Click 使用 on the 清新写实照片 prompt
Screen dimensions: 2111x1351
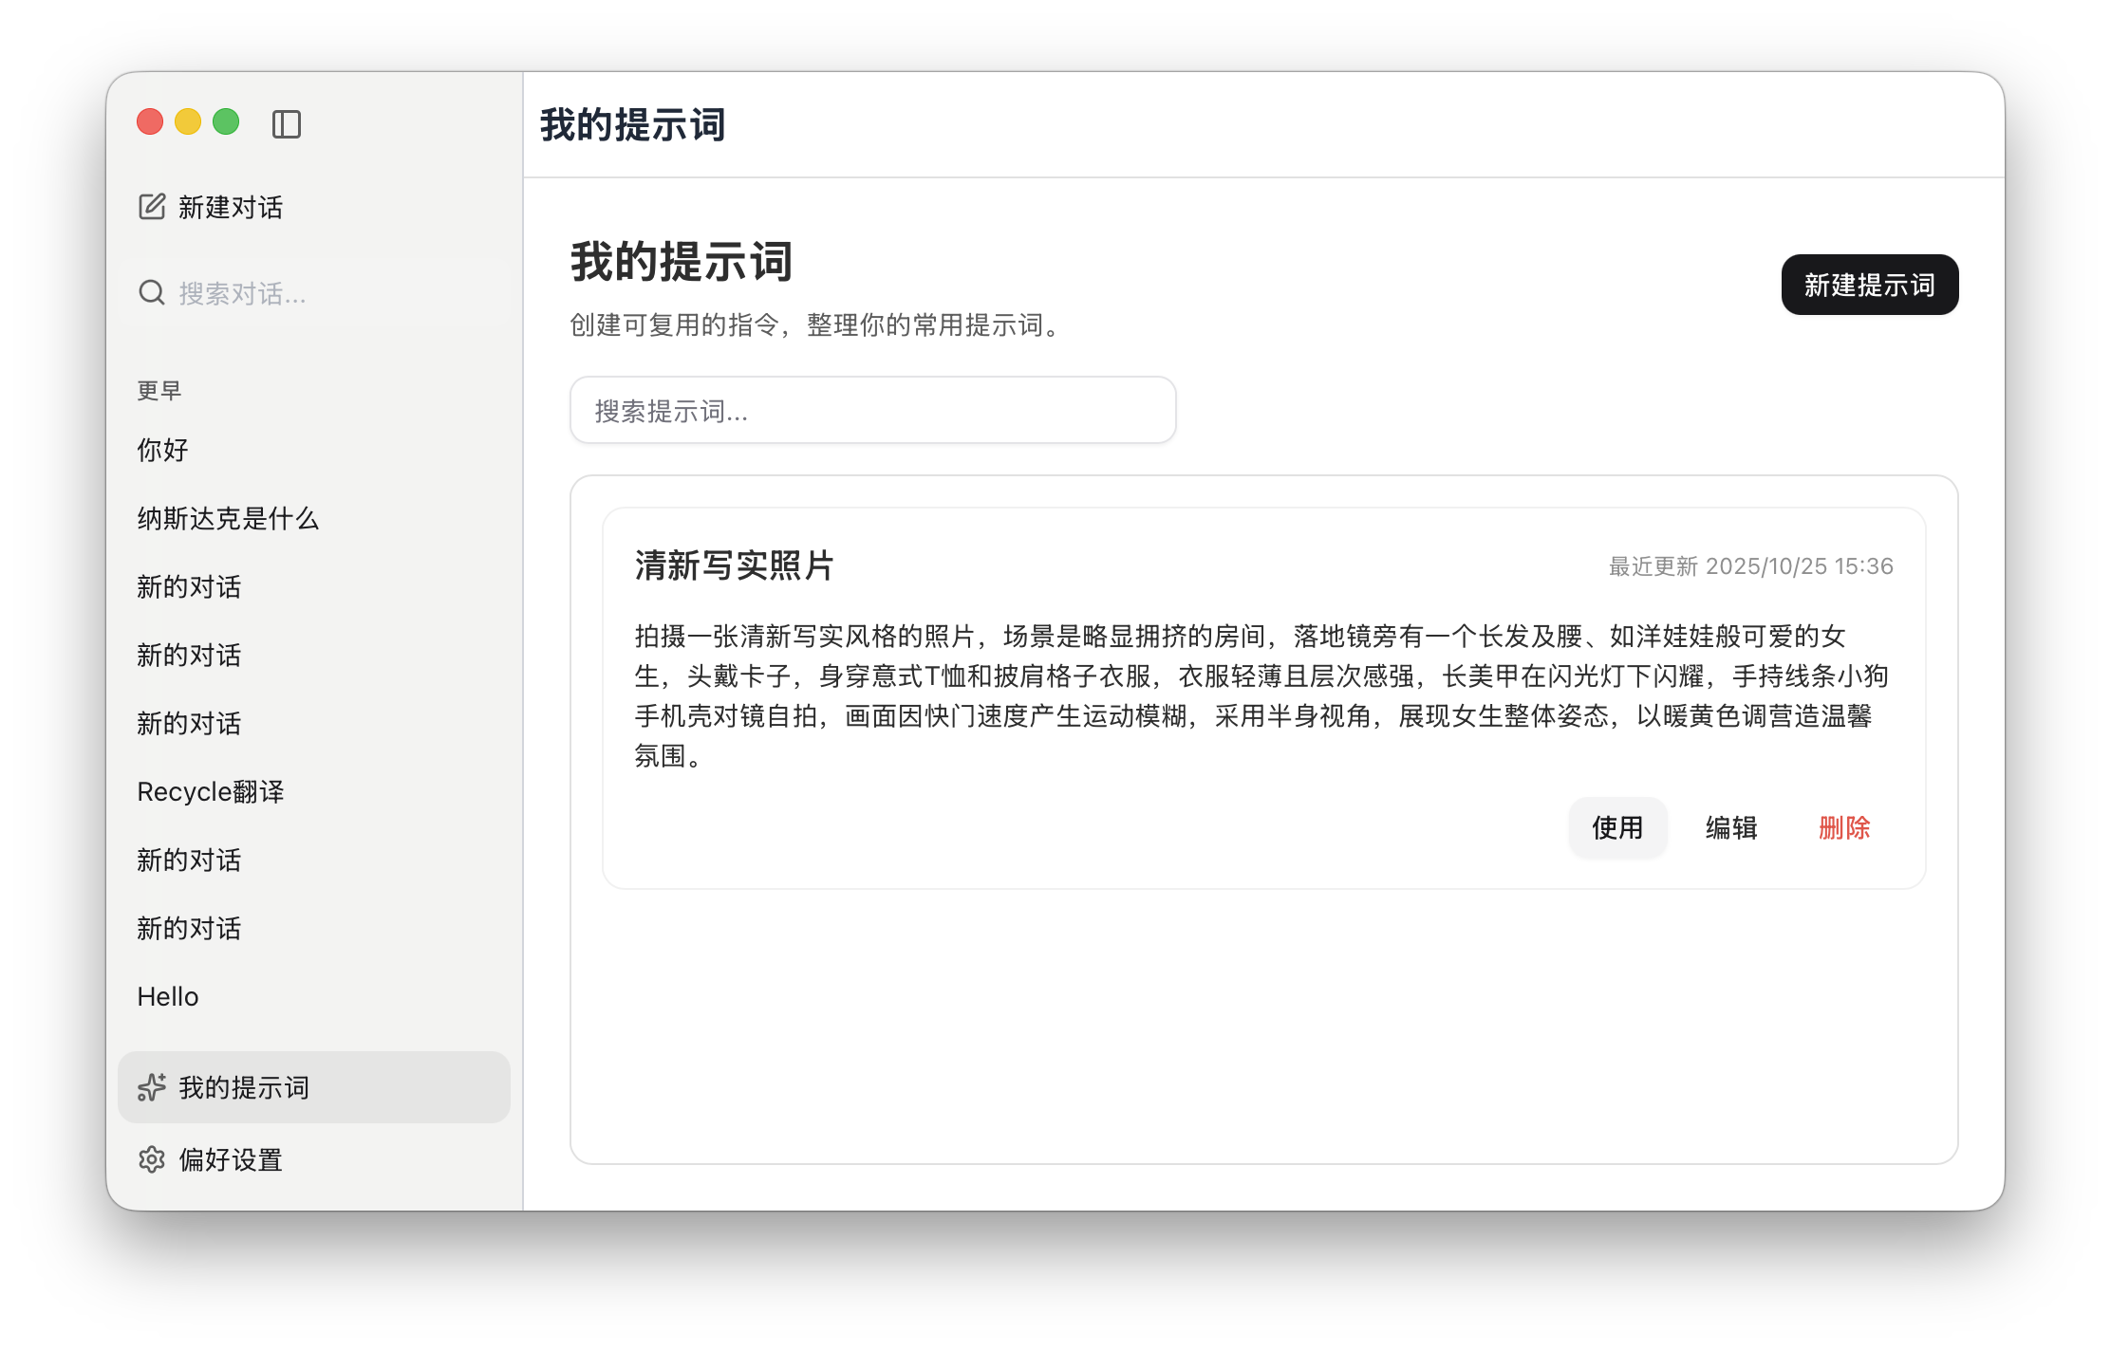click(x=1616, y=827)
